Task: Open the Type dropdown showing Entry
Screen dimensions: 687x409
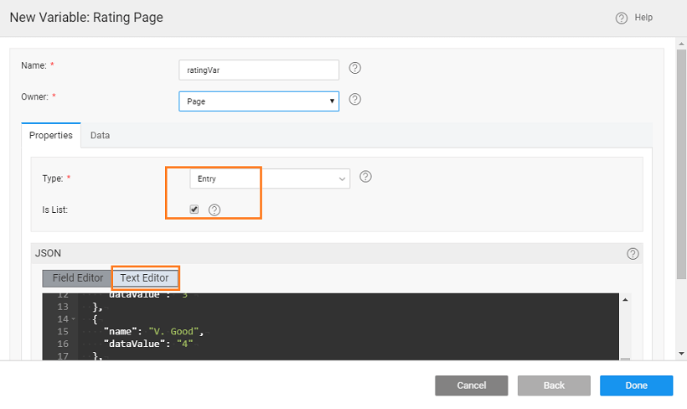Action: click(x=270, y=178)
